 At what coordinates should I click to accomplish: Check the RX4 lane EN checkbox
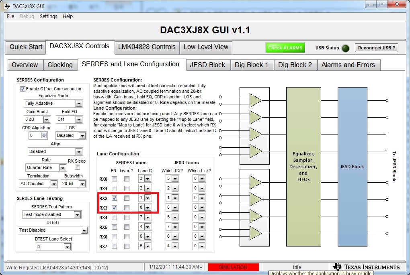coord(114,217)
